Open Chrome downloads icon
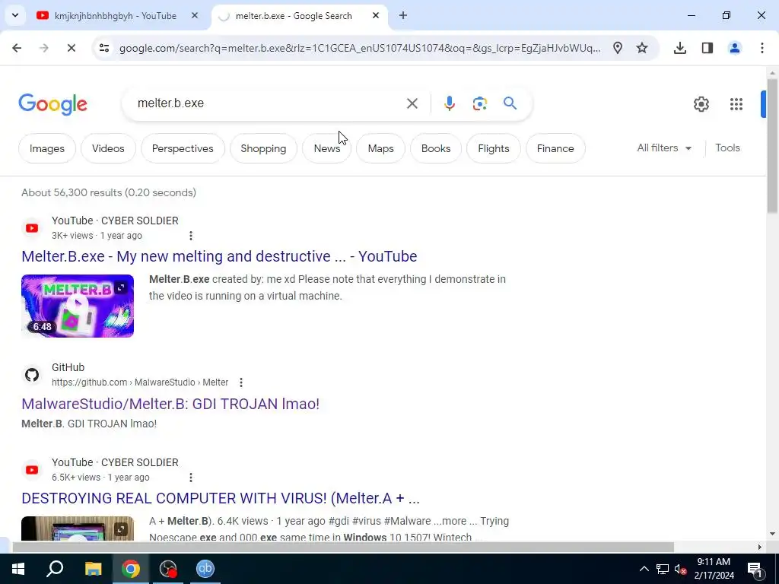The width and height of the screenshot is (779, 584). 680,48
